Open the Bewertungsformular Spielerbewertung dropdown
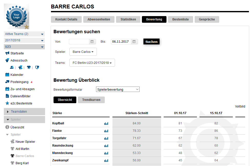 [118, 89]
